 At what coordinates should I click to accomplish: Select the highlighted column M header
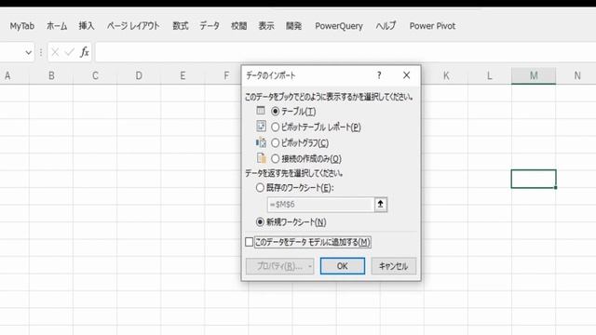click(x=534, y=75)
